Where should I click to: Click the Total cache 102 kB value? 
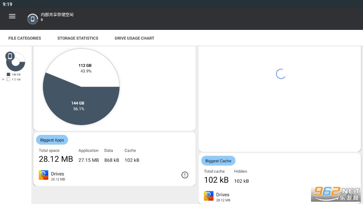pyautogui.click(x=216, y=180)
